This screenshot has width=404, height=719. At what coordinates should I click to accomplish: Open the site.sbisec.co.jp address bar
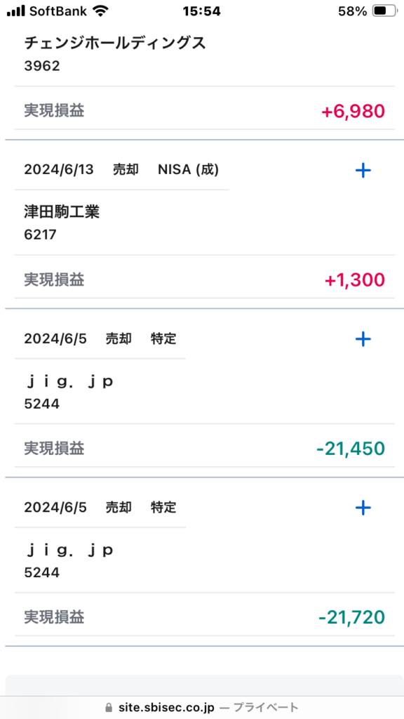(202, 707)
